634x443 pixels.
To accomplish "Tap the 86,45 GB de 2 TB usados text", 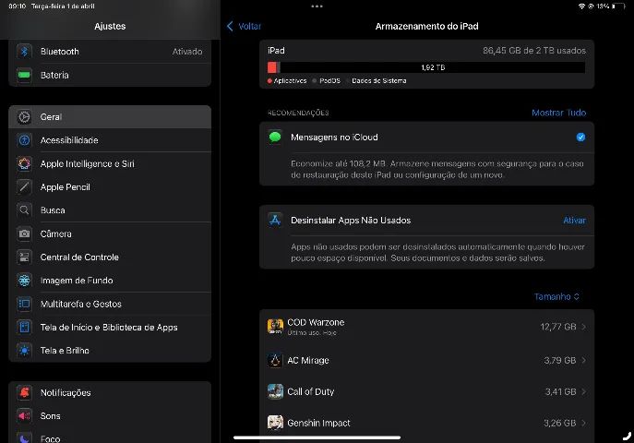I will click(x=534, y=51).
